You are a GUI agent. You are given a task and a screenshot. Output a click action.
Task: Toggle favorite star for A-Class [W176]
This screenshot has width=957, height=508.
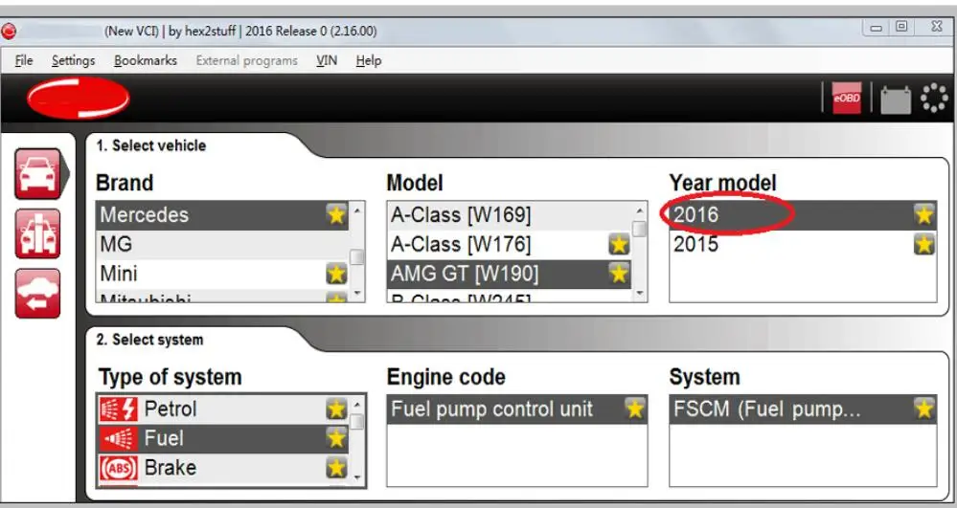(619, 245)
